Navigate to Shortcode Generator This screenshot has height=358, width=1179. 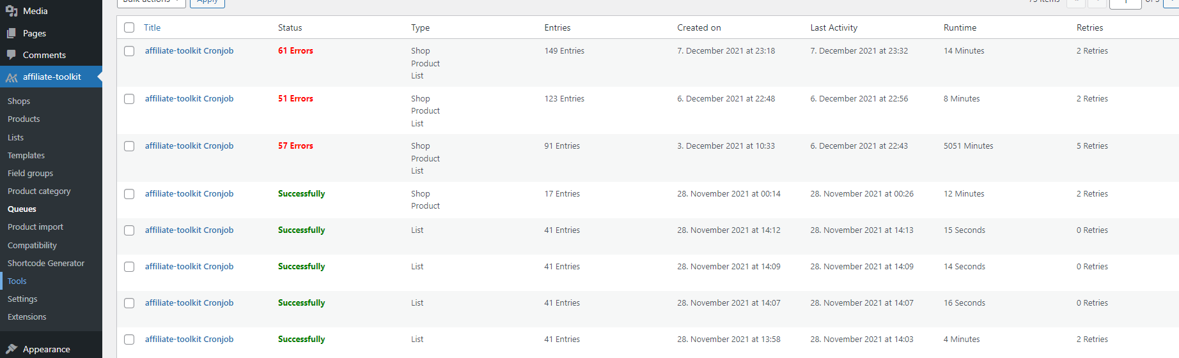pyautogui.click(x=46, y=263)
